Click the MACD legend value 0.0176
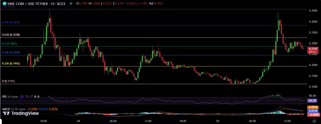This screenshot has width=321, height=124. click(x=43, y=109)
